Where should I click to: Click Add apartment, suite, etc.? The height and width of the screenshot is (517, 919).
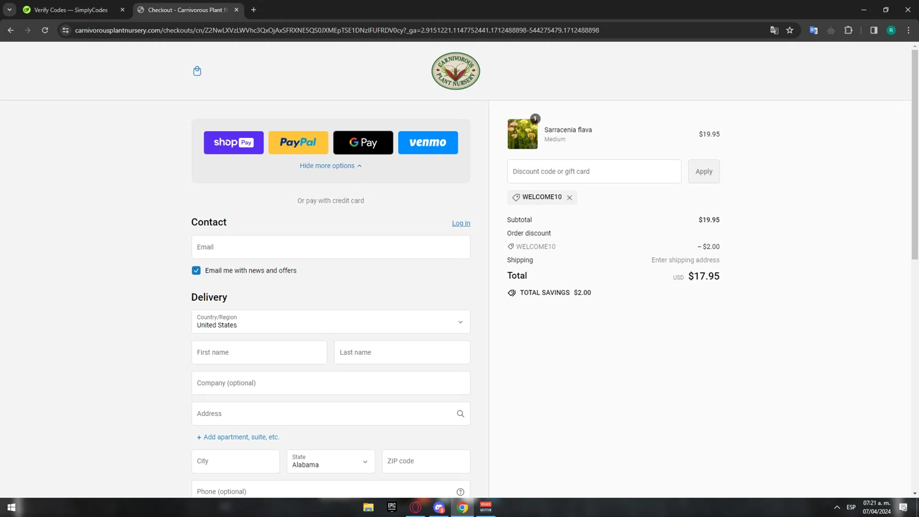click(x=238, y=437)
